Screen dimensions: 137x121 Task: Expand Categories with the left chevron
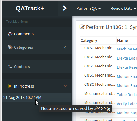point(65,47)
